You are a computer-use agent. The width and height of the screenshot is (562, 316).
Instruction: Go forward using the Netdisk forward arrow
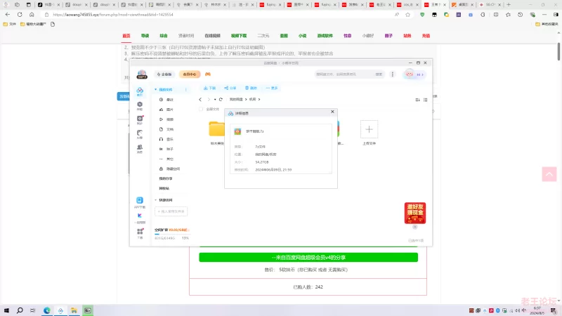point(209,99)
